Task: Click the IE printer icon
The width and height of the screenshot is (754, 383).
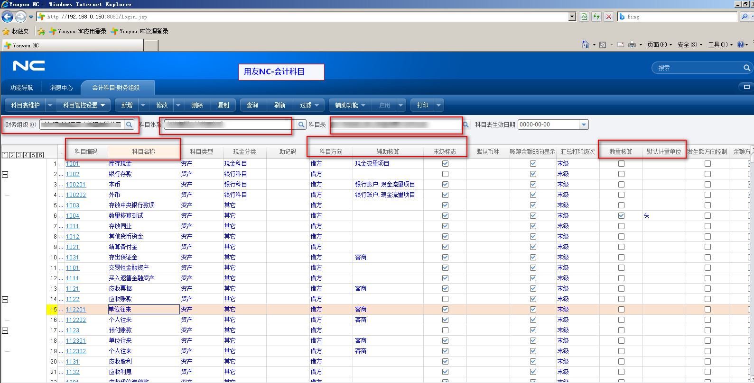Action: 632,45
